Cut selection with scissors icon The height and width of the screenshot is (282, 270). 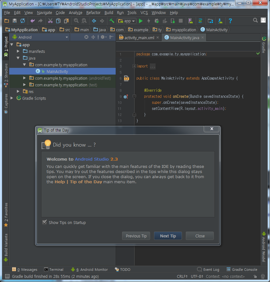pos(50,21)
